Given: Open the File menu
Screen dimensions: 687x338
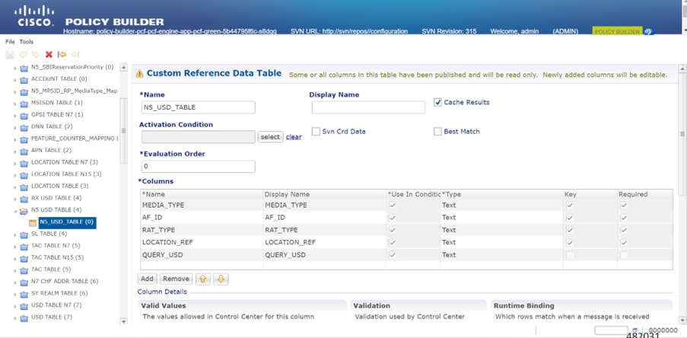Looking at the screenshot, I should coord(10,42).
